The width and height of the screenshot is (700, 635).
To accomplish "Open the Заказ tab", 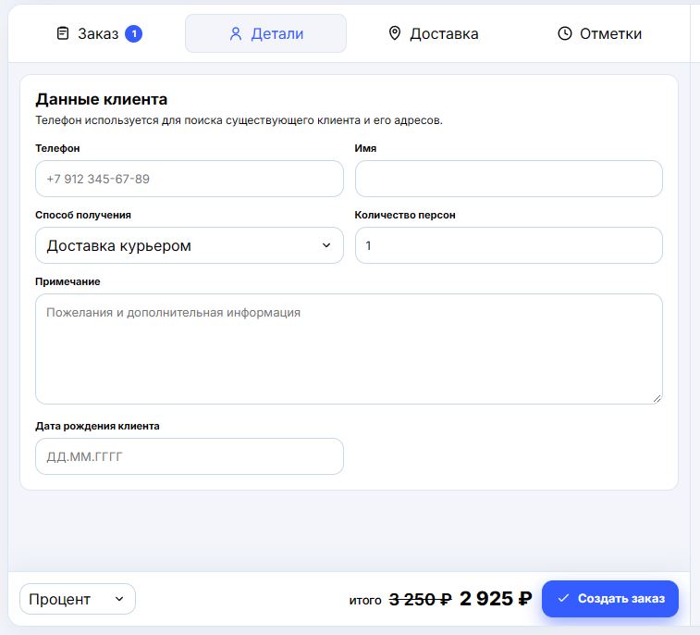I will tap(99, 33).
